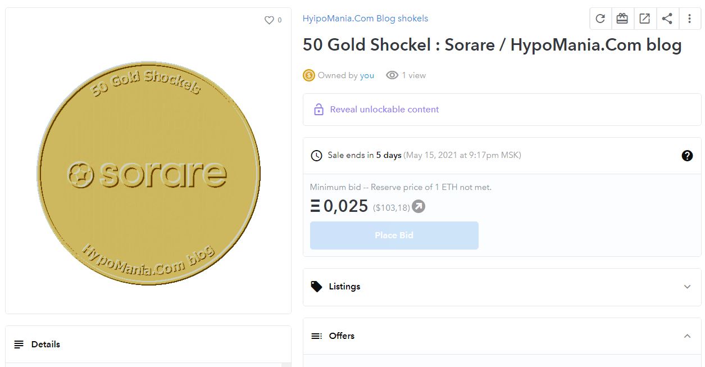The image size is (705, 367).
Task: Click the 1 view eye counter
Action: point(406,75)
